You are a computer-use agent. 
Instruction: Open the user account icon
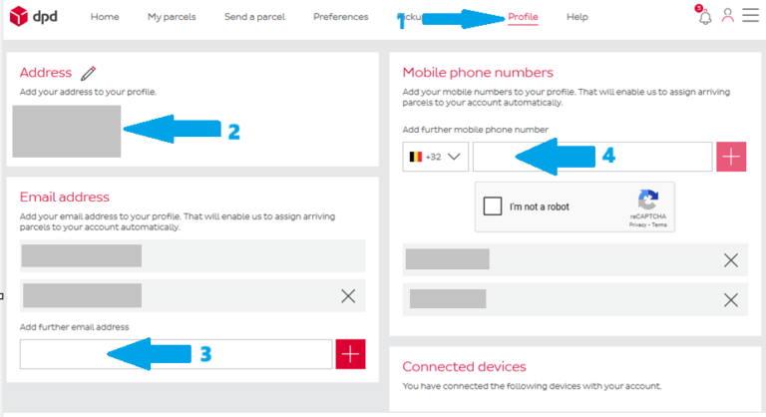(728, 16)
